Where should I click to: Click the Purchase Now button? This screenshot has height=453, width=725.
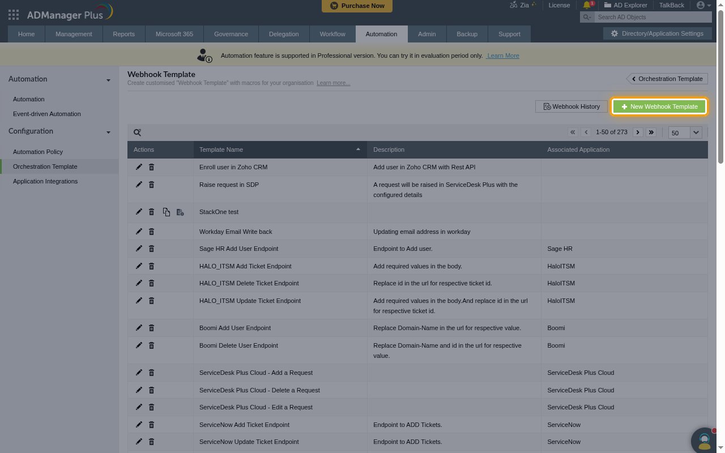357,6
